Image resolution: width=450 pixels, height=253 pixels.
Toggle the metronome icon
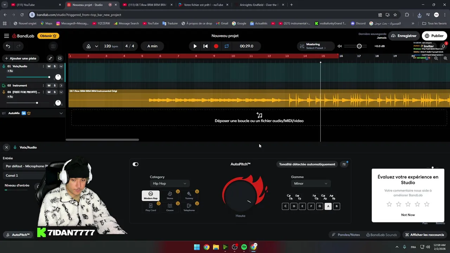[89, 46]
